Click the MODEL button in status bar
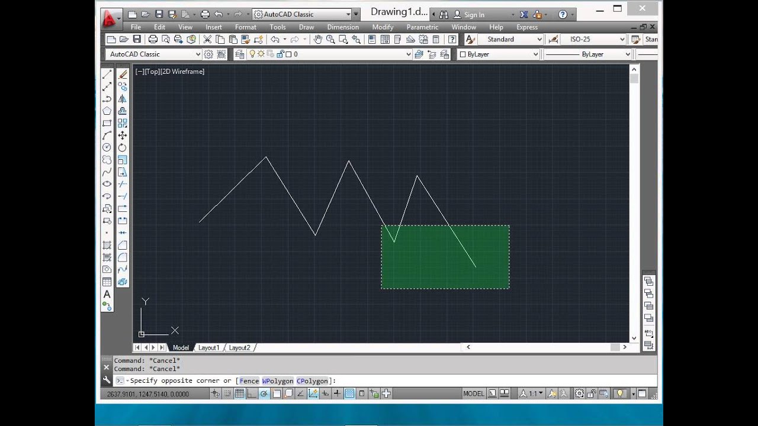 tap(474, 393)
